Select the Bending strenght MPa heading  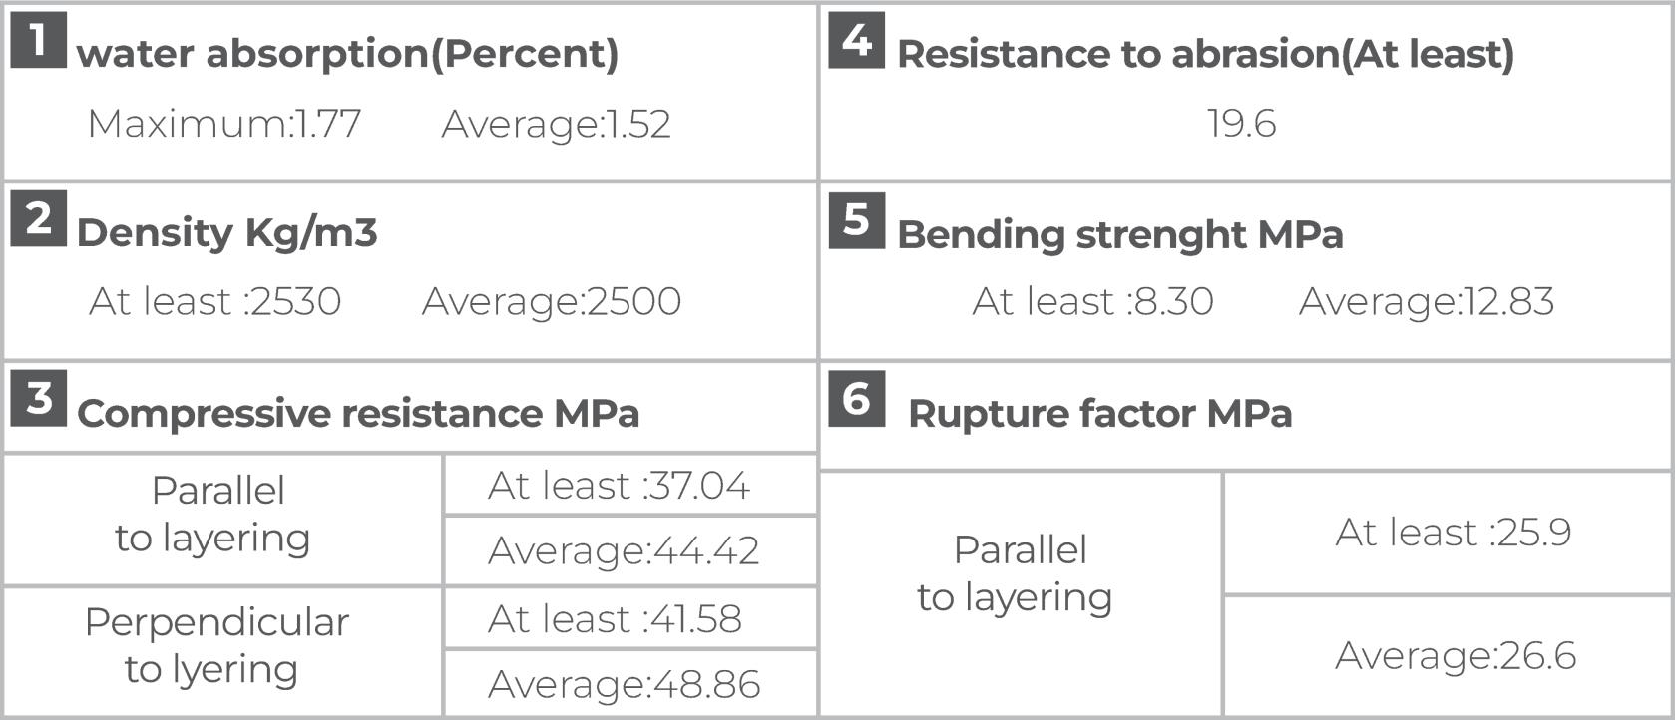[1120, 234]
